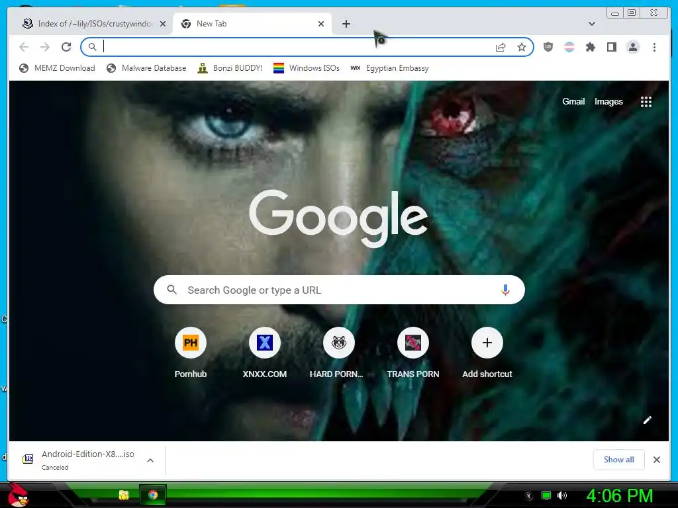Expand the download item options chevron
This screenshot has height=508, width=678.
pyautogui.click(x=150, y=460)
